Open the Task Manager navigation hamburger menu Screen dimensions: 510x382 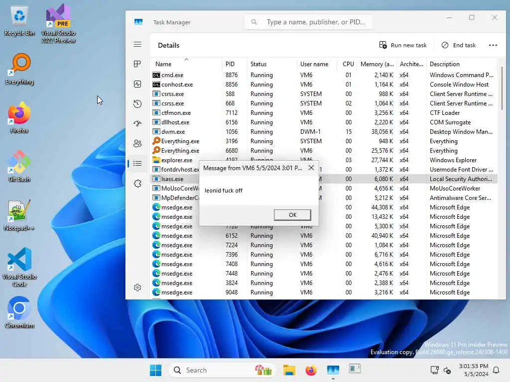137,44
